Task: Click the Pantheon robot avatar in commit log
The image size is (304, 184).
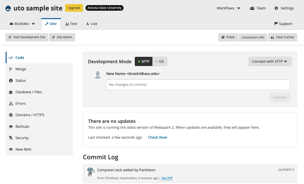Action: click(x=90, y=172)
